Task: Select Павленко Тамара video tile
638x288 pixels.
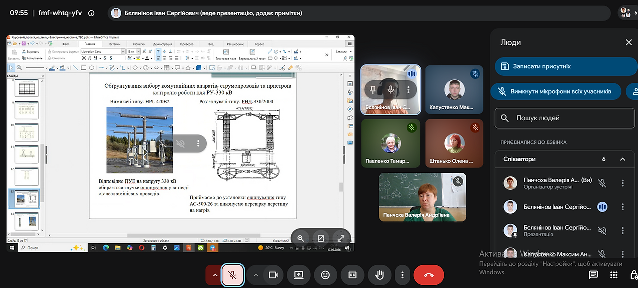Action: coord(391,143)
